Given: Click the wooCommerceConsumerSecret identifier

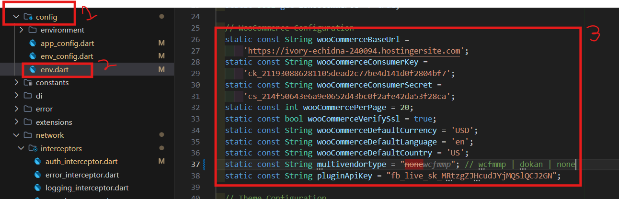Looking at the screenshot, I should click(x=375, y=85).
